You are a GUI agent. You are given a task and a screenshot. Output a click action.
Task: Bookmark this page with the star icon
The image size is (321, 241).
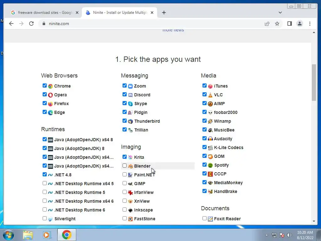click(x=277, y=24)
